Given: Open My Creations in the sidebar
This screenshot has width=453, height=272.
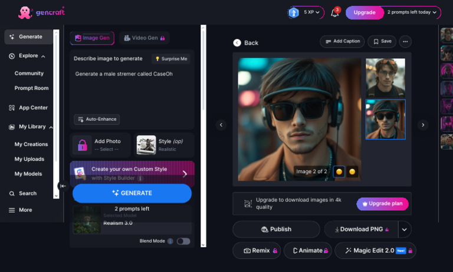Looking at the screenshot, I should 31,144.
